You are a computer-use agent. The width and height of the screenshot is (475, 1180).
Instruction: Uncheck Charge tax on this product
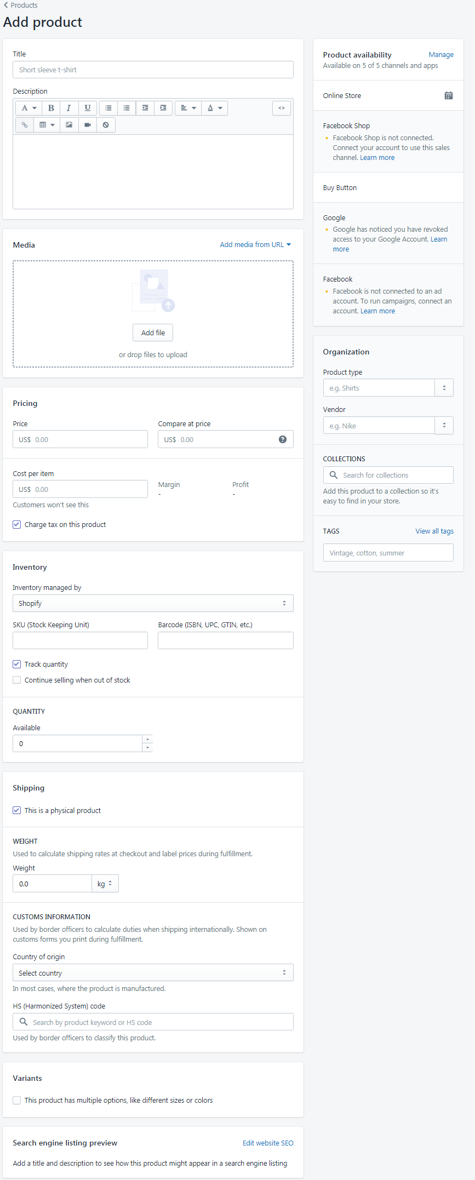click(17, 524)
